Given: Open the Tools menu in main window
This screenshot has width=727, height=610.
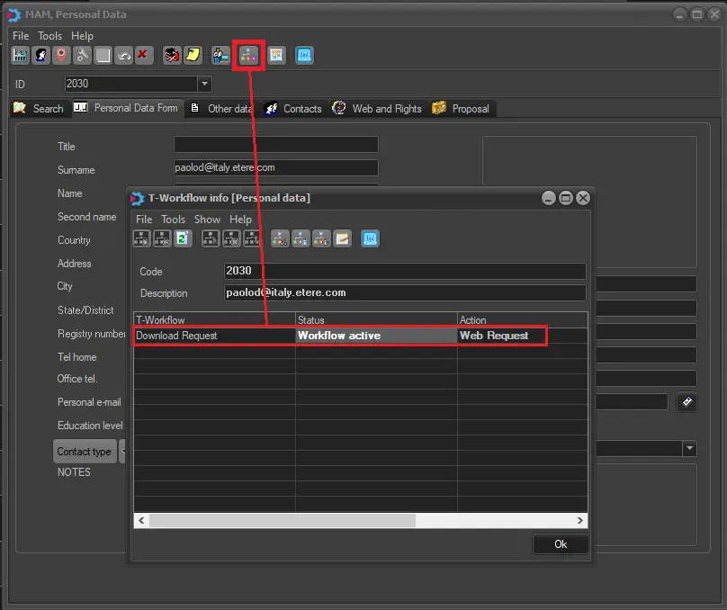Looking at the screenshot, I should tap(49, 36).
